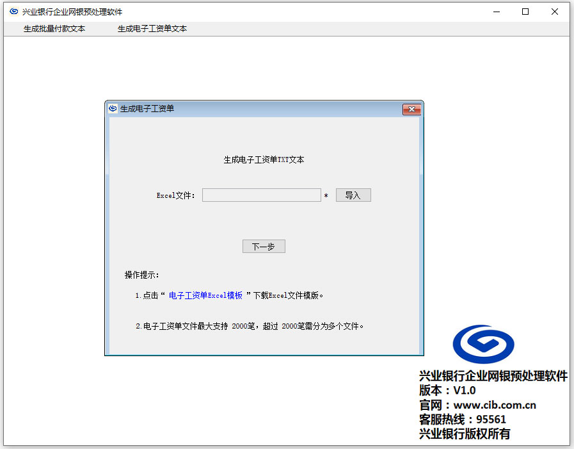Minimize the 兴业银行企业网银预处理软件 window
The height and width of the screenshot is (449, 574).
pyautogui.click(x=497, y=12)
